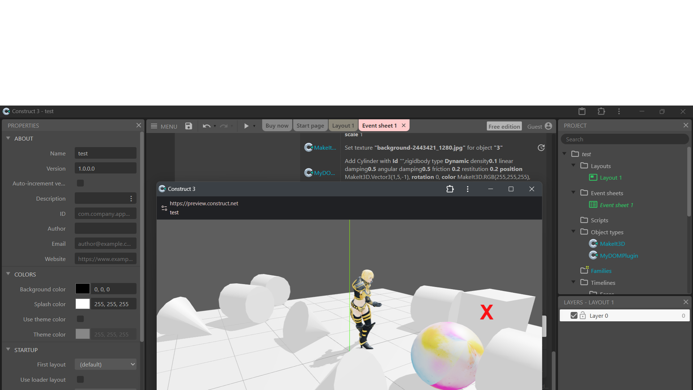Select the Scripts folder in Project tree

point(599,220)
